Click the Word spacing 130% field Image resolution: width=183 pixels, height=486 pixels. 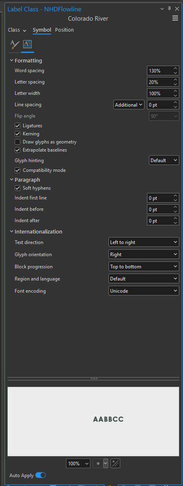tap(160, 71)
